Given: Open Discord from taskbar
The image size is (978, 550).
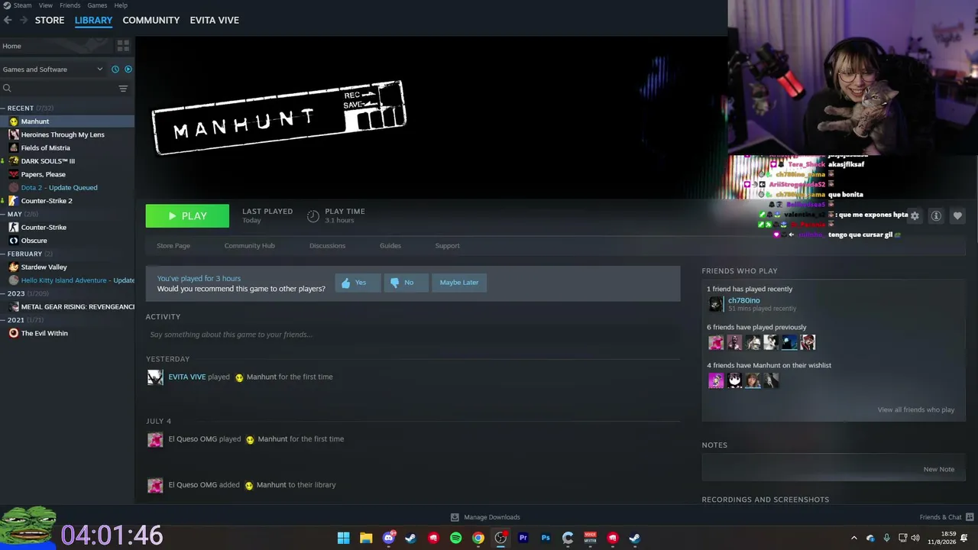Looking at the screenshot, I should point(389,538).
